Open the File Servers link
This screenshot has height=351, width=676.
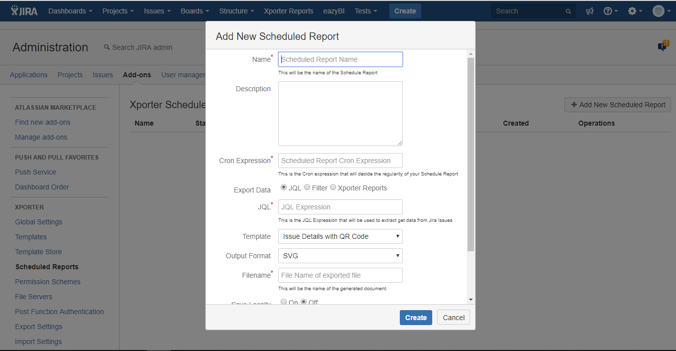(x=33, y=297)
